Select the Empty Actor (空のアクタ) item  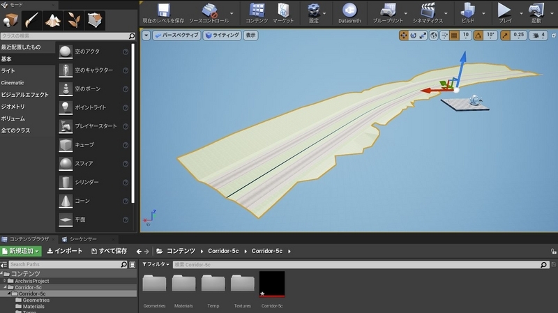[93, 52]
